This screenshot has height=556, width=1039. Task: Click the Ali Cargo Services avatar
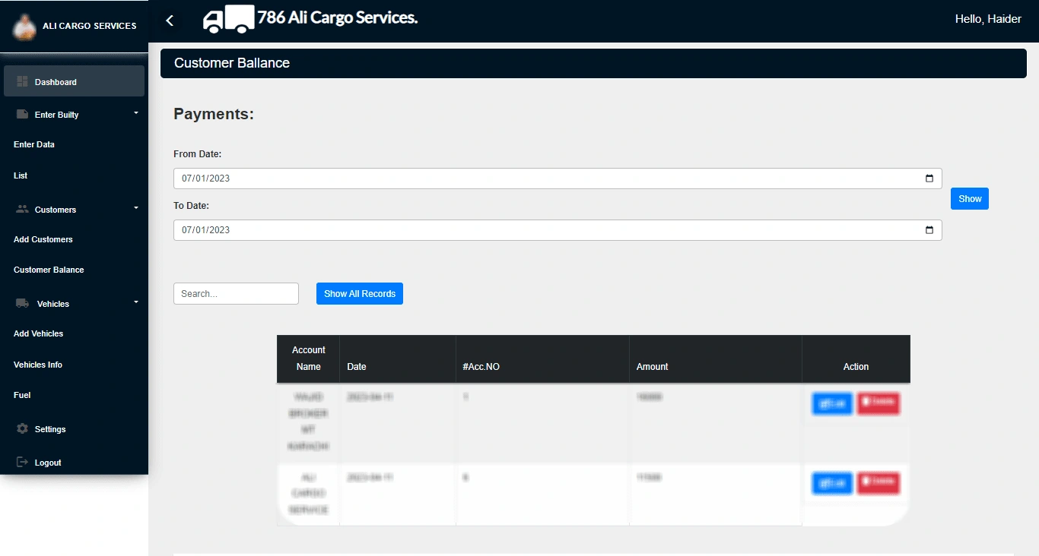pyautogui.click(x=25, y=26)
